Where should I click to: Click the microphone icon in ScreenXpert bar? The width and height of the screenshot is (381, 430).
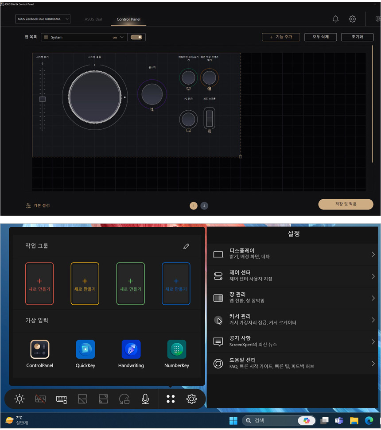145,399
